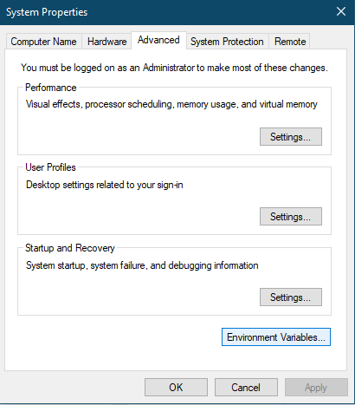Open Startup and Recovery Settings button

coord(291,297)
